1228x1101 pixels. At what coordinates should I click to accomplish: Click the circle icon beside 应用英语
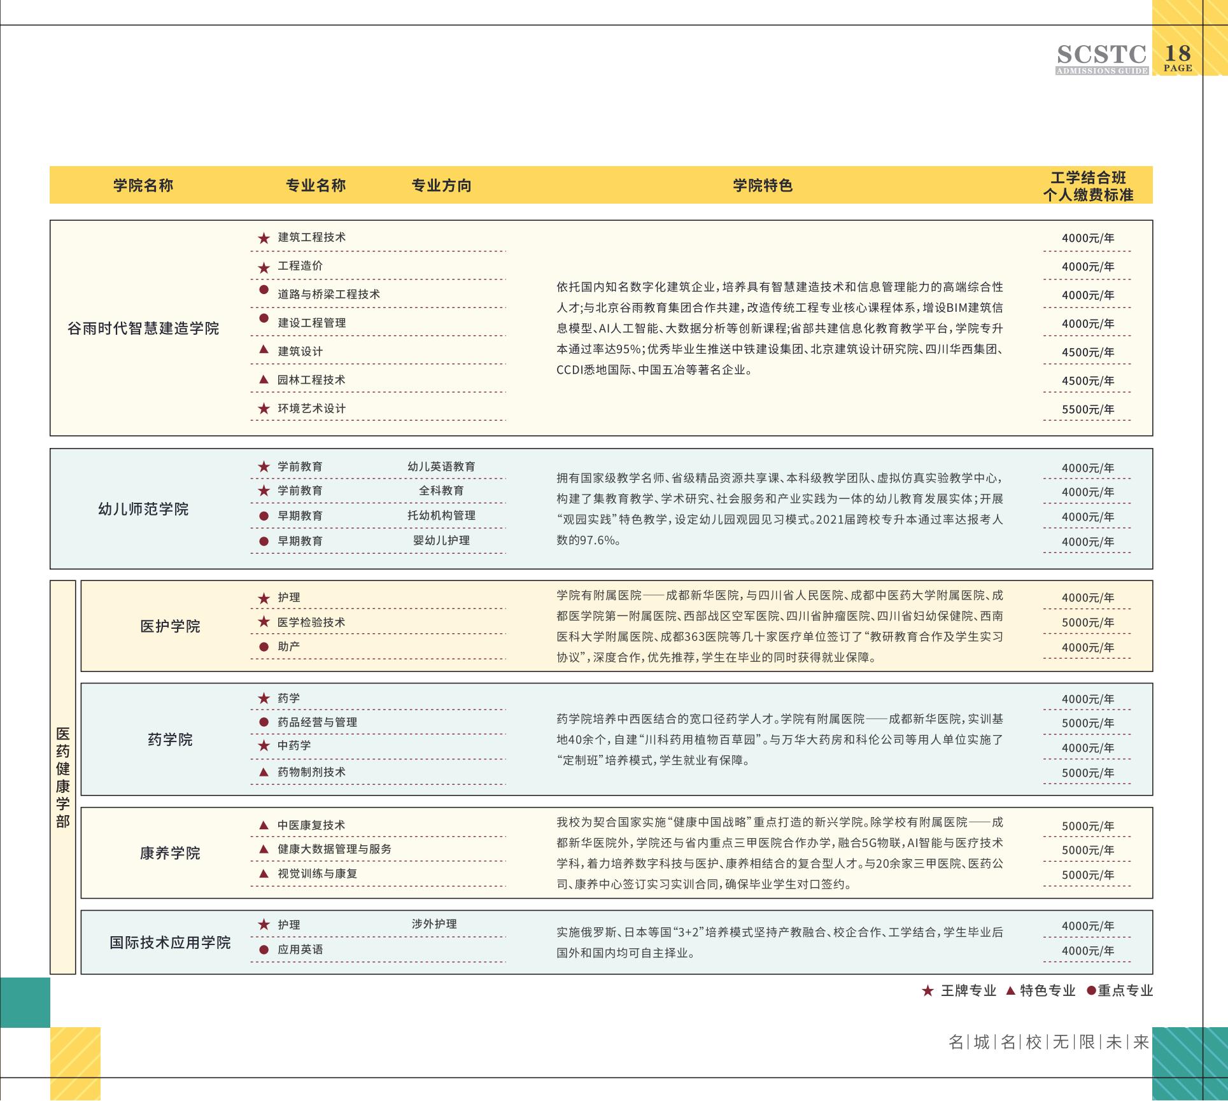(264, 950)
